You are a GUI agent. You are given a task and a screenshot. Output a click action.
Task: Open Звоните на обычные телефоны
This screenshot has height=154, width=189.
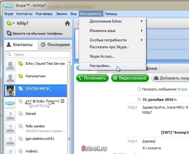pyautogui.click(x=38, y=33)
